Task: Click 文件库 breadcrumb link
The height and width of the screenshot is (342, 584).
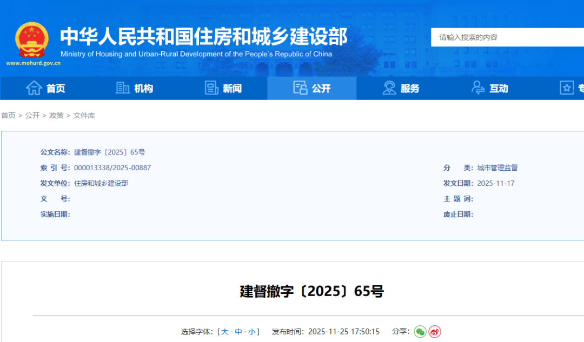Action: point(84,116)
